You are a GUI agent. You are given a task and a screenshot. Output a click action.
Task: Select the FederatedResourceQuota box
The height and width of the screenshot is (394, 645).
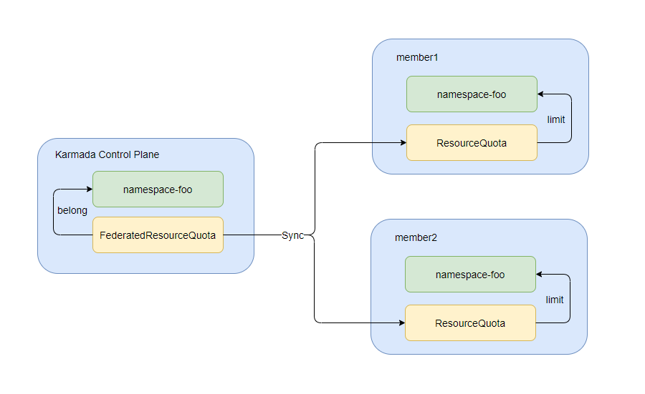158,235
